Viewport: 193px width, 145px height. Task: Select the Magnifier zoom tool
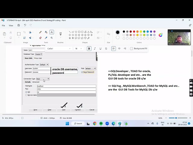click(x=52, y=38)
